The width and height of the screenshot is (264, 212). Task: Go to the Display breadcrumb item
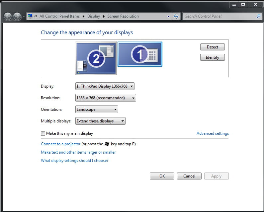(93, 16)
